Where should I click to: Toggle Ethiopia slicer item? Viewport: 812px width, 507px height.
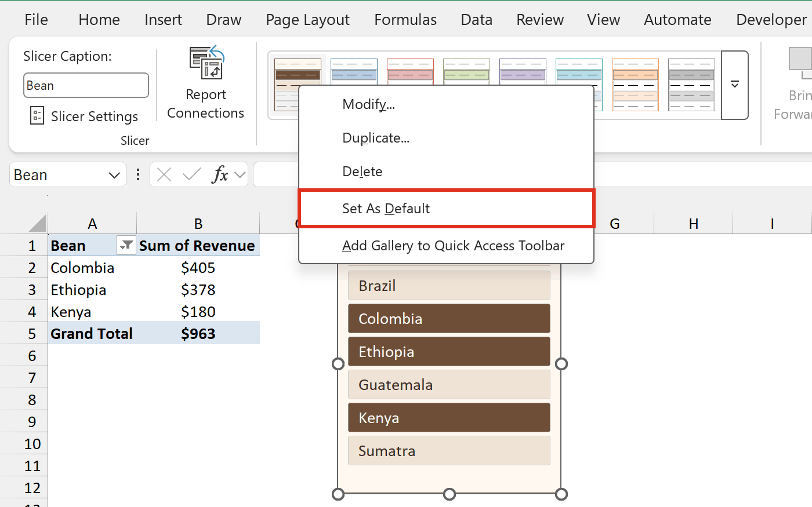pyautogui.click(x=449, y=352)
